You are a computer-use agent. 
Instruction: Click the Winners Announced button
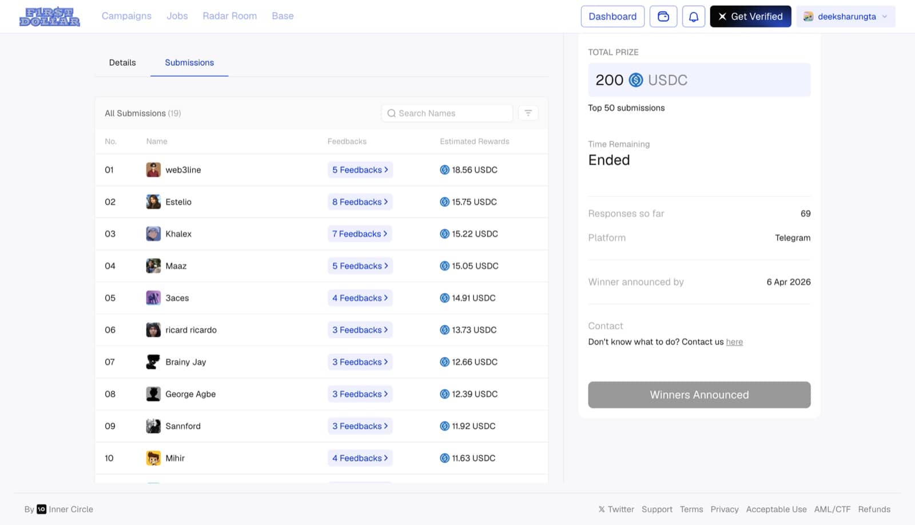(699, 395)
